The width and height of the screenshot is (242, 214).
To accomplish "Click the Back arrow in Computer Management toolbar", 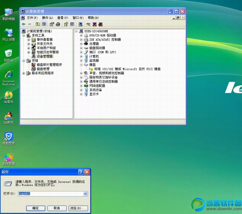I will pos(23,24).
